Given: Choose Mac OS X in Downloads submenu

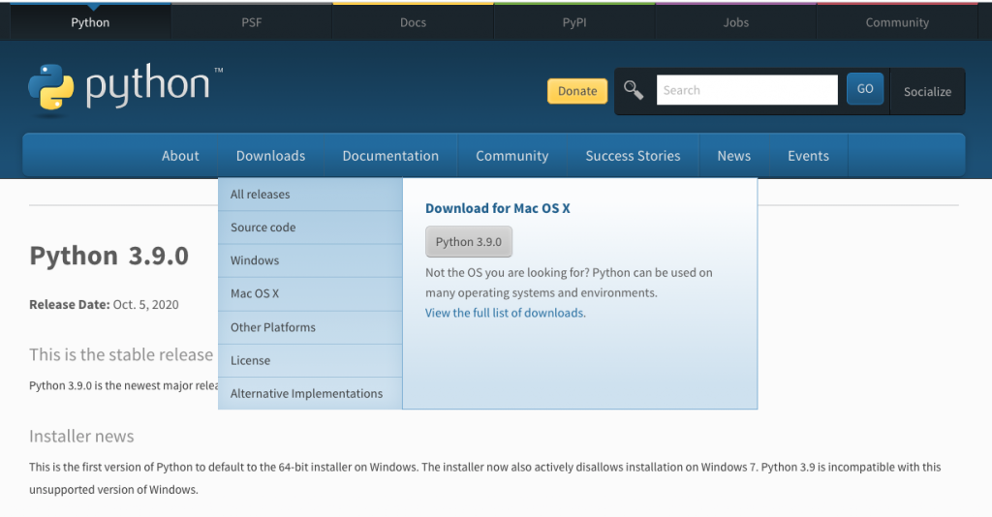Looking at the screenshot, I should pos(310,294).
